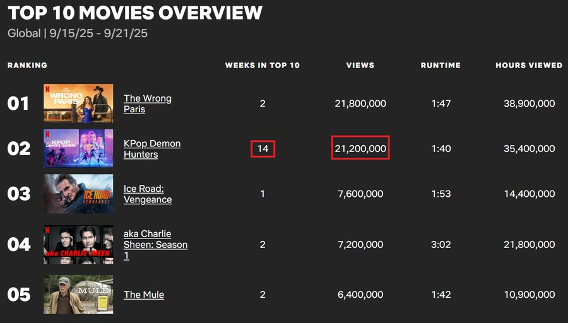This screenshot has height=323, width=568.
Task: Click the highlighted 14 weeks value
Action: pyautogui.click(x=263, y=149)
